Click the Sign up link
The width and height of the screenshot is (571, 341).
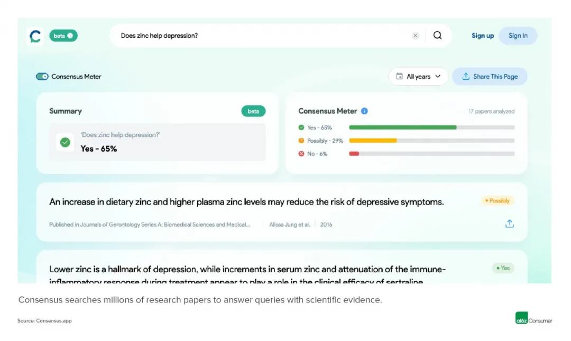(x=483, y=36)
